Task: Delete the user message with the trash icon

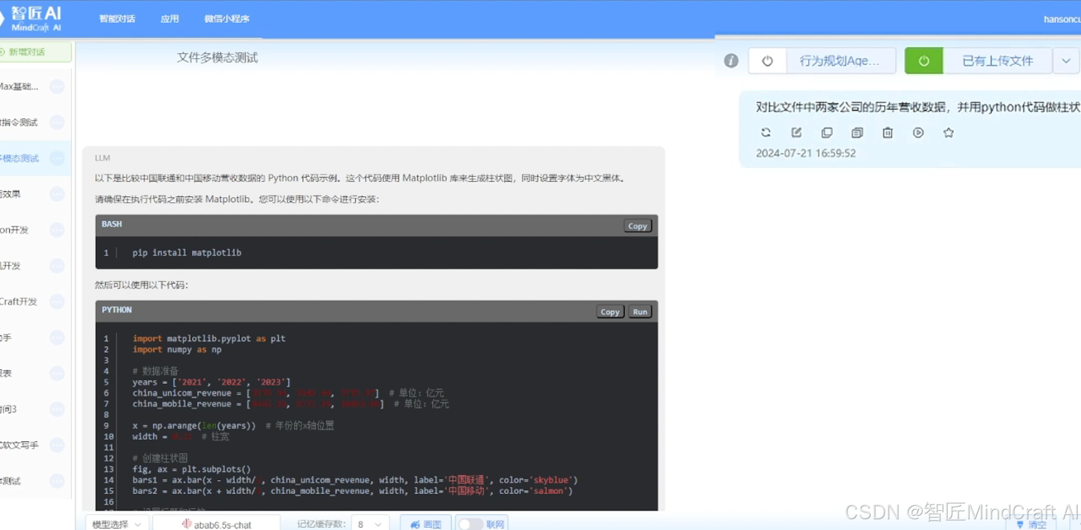Action: click(x=888, y=132)
